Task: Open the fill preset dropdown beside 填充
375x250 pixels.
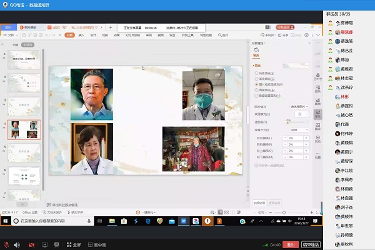Action: (x=296, y=66)
